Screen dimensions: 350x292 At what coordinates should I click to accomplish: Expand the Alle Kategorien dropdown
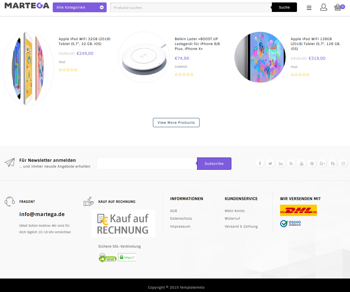(80, 7)
